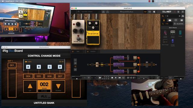Select the Metal Flanger search result
The image size is (193, 108).
165,42
